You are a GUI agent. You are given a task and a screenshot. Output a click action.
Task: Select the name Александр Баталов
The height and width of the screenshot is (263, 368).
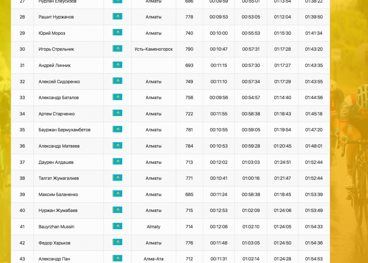(59, 98)
